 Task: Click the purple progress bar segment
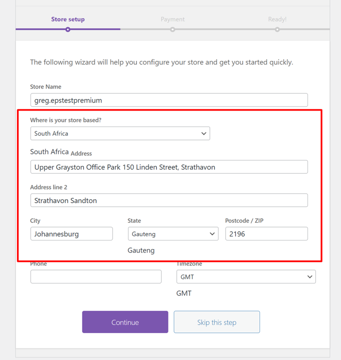coord(68,29)
